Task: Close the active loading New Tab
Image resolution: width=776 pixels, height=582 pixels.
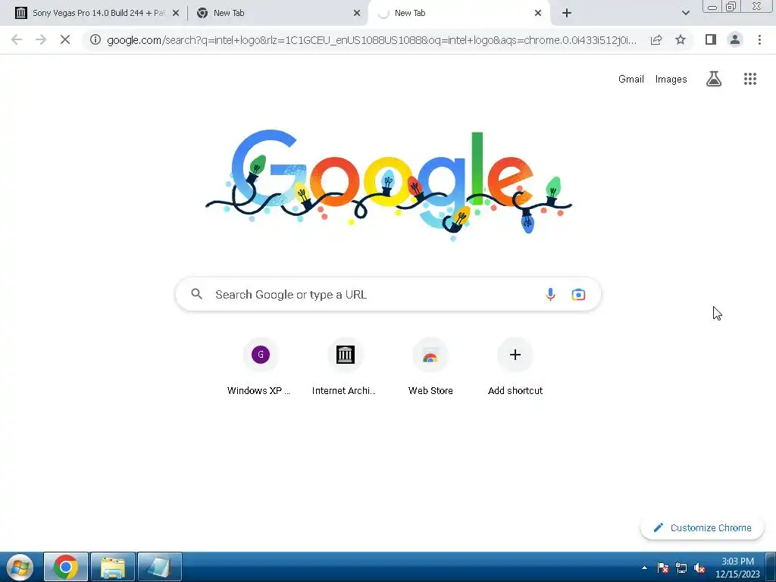Action: click(x=537, y=13)
